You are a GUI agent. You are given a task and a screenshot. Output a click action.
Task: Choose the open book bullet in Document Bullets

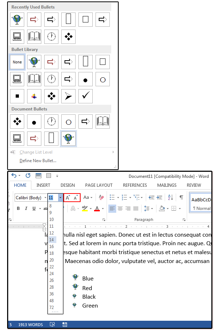click(x=103, y=122)
